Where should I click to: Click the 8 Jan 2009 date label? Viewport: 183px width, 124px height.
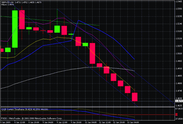pos(5,122)
